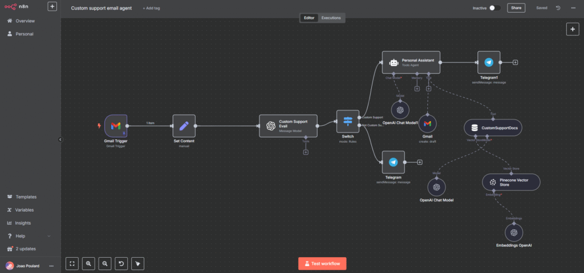
Task: Click the Share button
Action: coord(516,8)
